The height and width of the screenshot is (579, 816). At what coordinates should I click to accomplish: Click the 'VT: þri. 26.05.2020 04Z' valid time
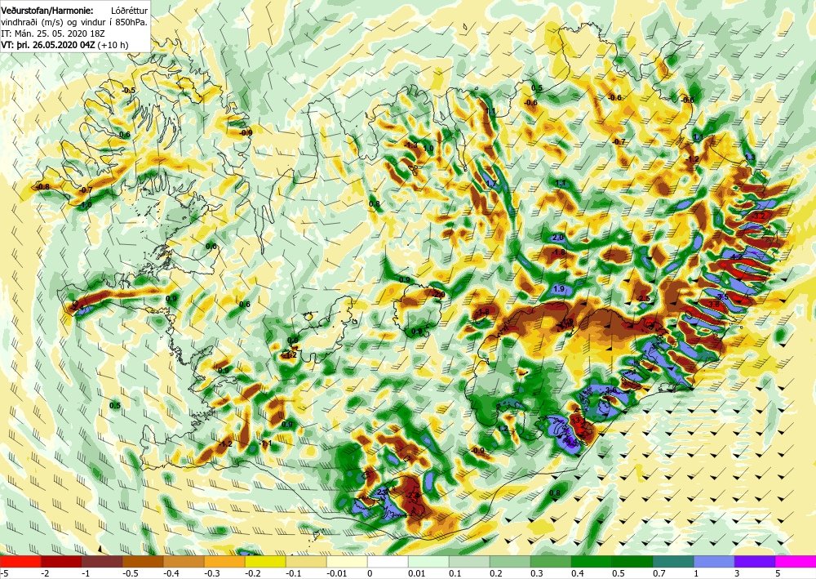point(48,45)
